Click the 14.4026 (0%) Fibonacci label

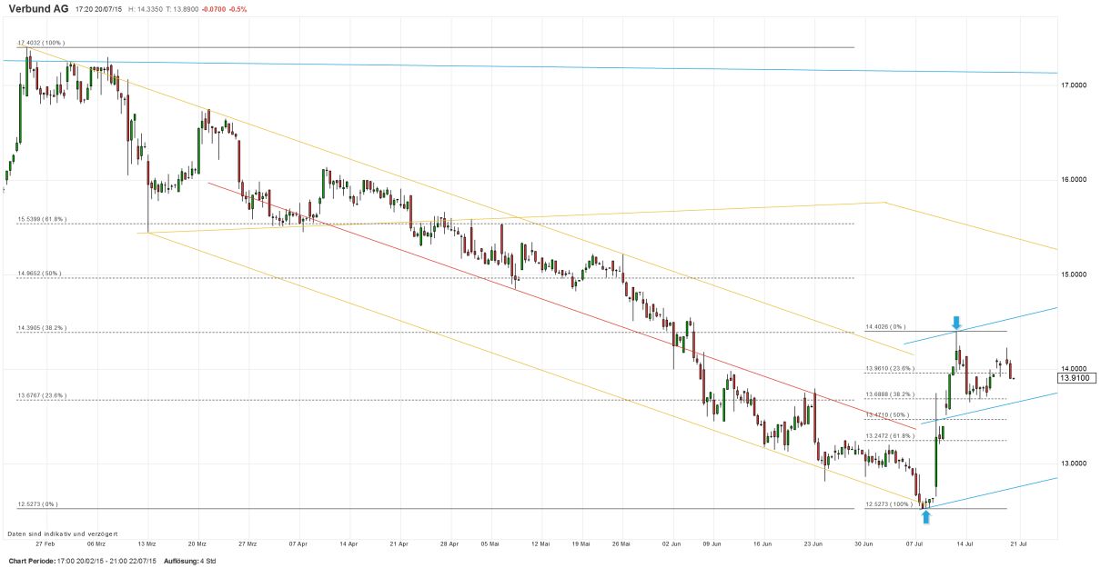887,325
